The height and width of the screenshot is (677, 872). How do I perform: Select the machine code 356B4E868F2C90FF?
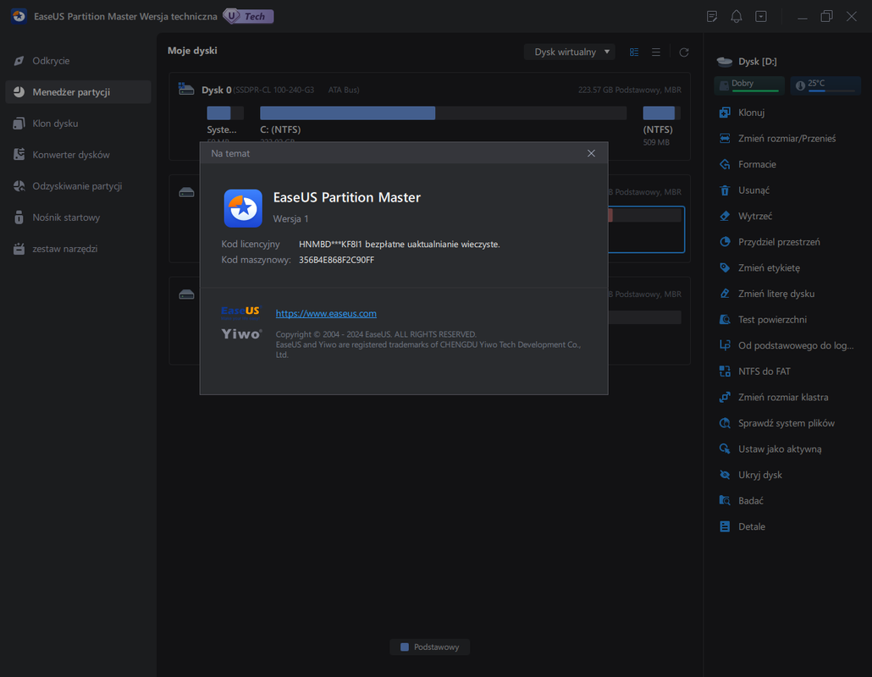click(x=336, y=260)
